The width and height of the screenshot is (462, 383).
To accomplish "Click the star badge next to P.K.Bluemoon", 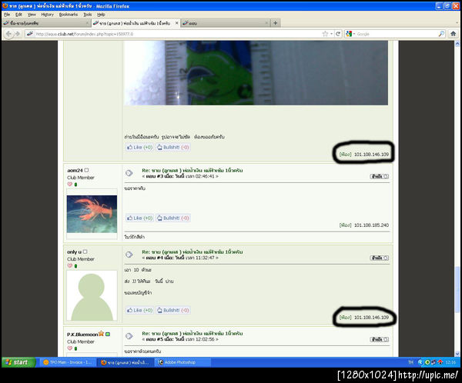I will (102, 333).
